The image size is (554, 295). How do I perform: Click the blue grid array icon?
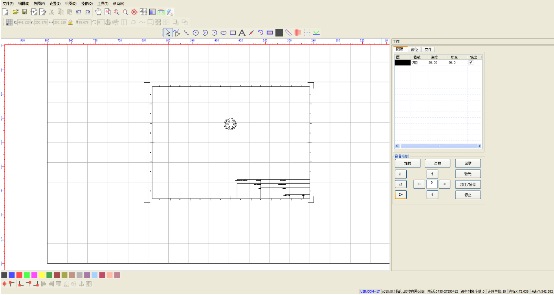click(152, 12)
